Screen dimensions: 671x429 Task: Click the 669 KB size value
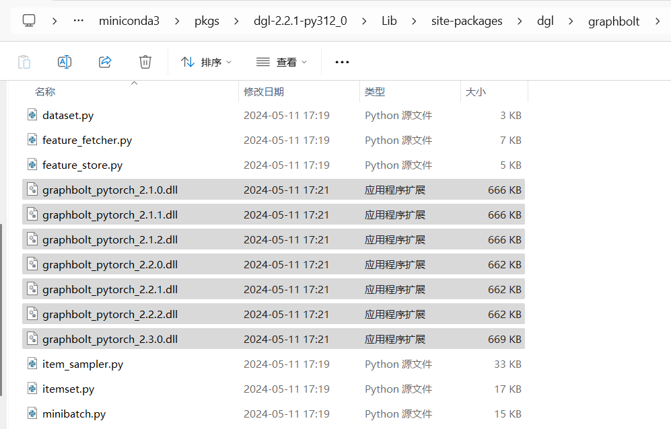(x=505, y=339)
